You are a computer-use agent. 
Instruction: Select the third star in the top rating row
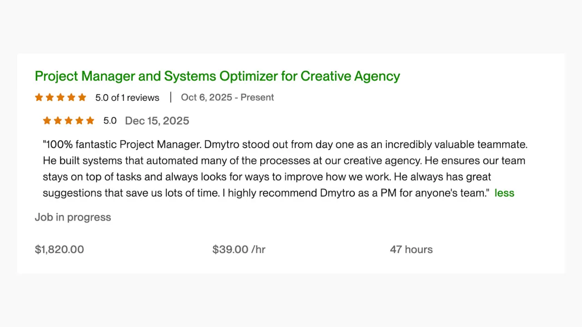click(60, 97)
